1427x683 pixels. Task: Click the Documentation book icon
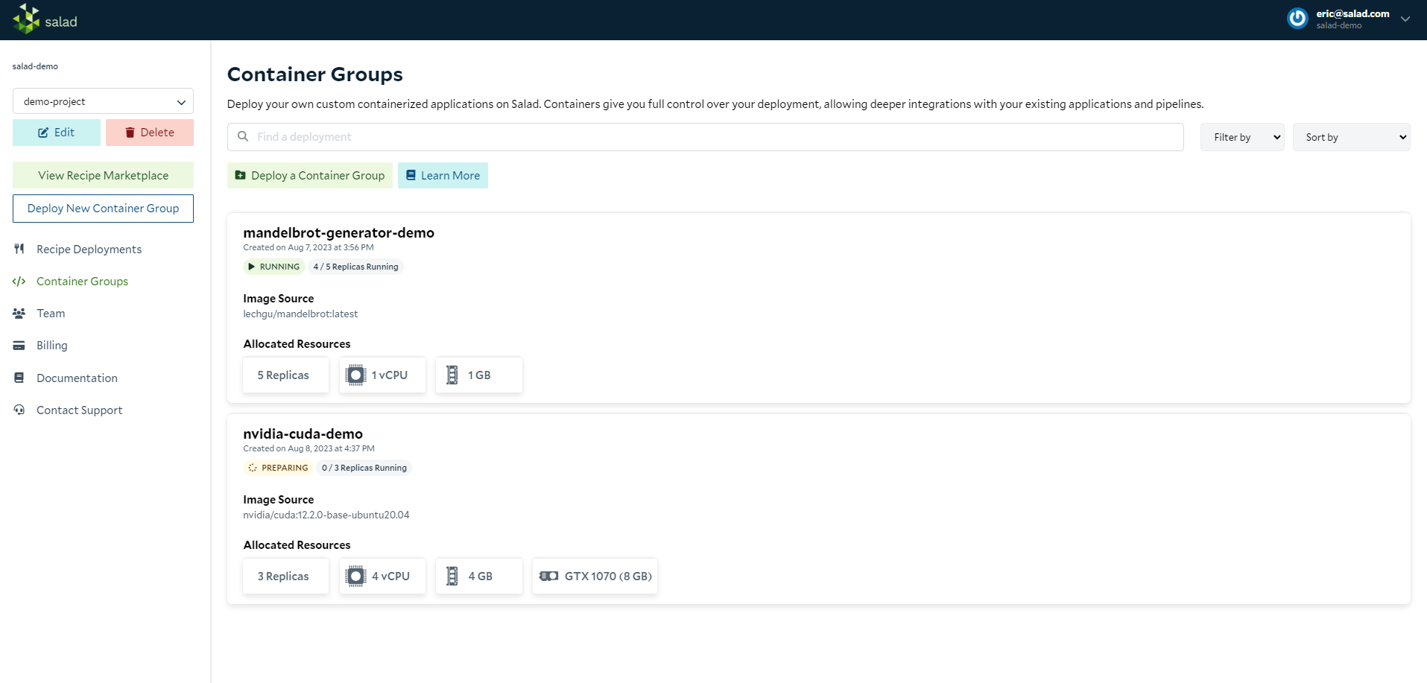click(x=19, y=378)
